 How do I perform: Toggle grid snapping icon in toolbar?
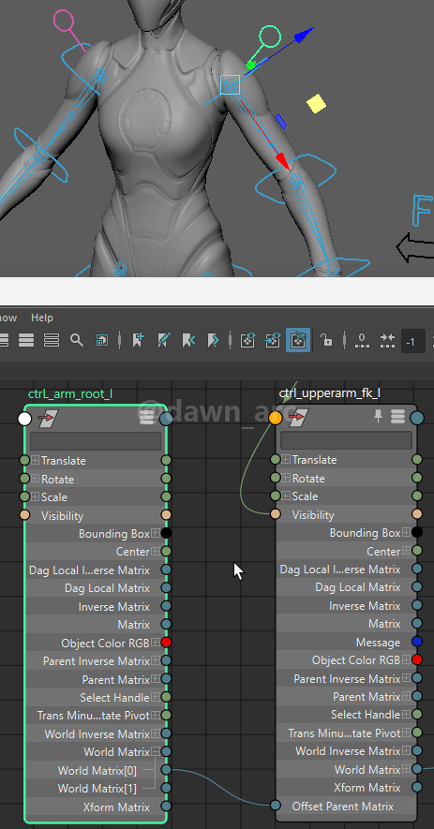[273, 340]
